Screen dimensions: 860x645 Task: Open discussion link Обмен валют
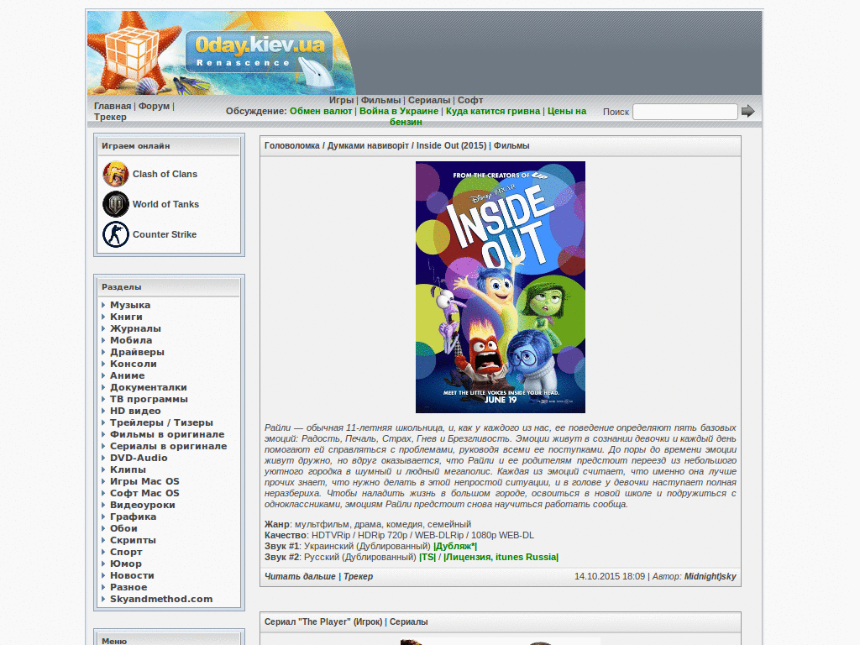[321, 112]
